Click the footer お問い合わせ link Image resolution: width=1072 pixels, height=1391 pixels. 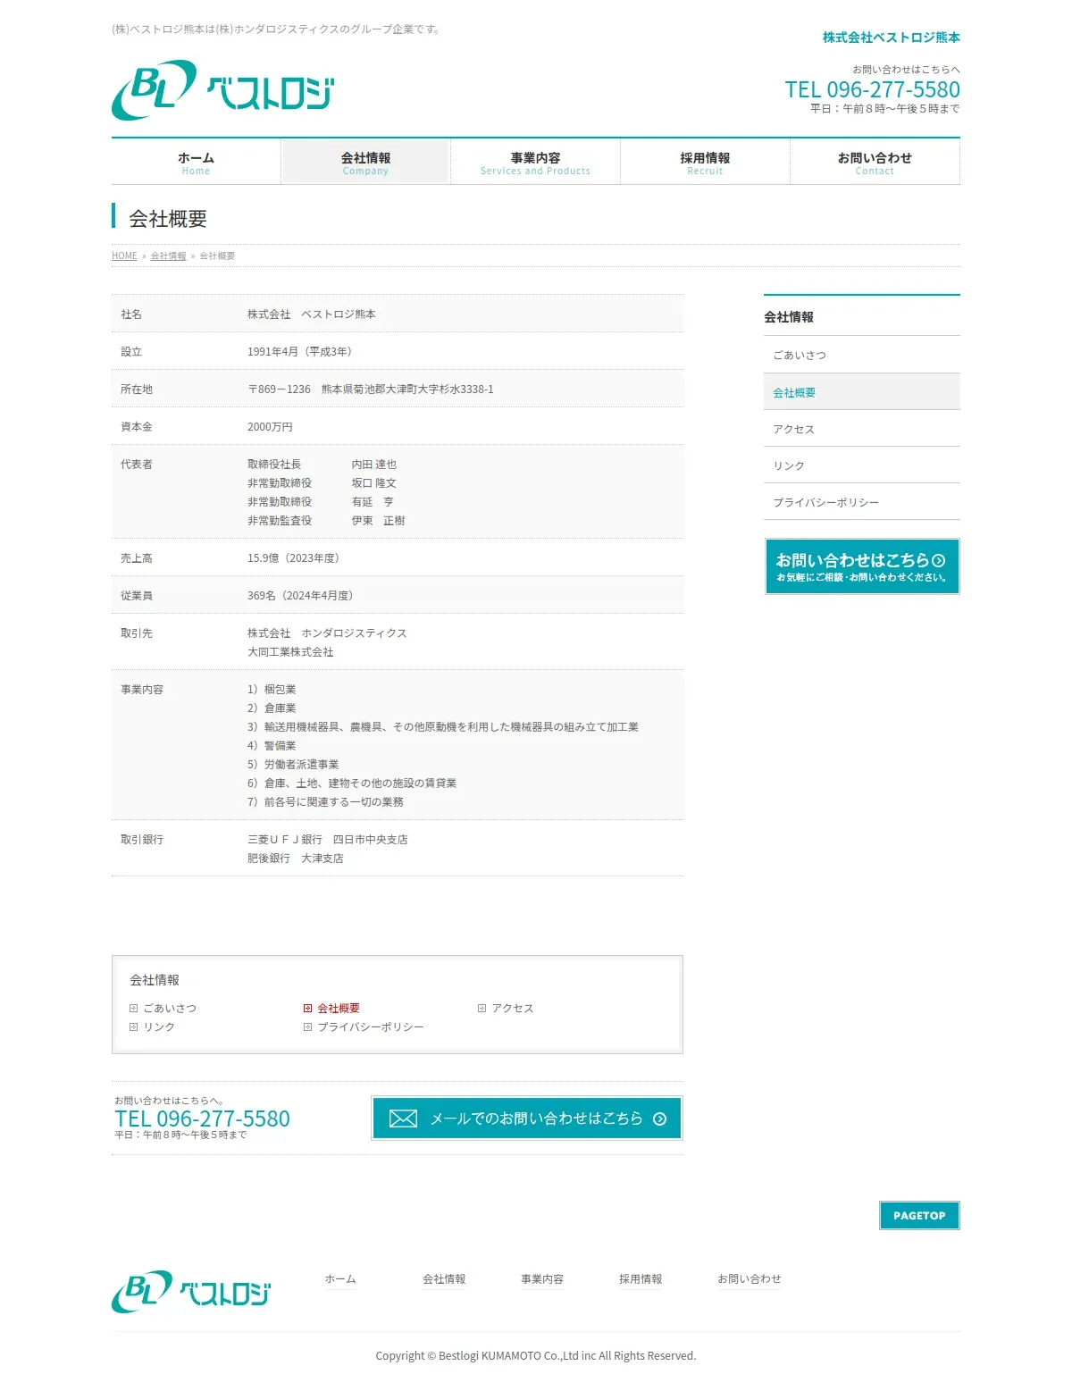pos(750,1279)
